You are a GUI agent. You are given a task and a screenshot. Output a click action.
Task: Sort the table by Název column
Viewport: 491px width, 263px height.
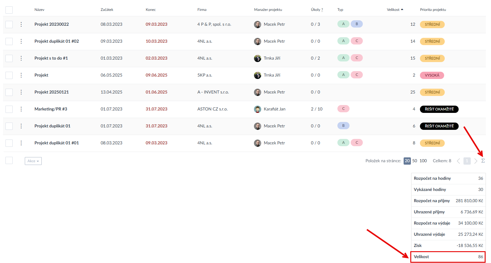click(39, 10)
